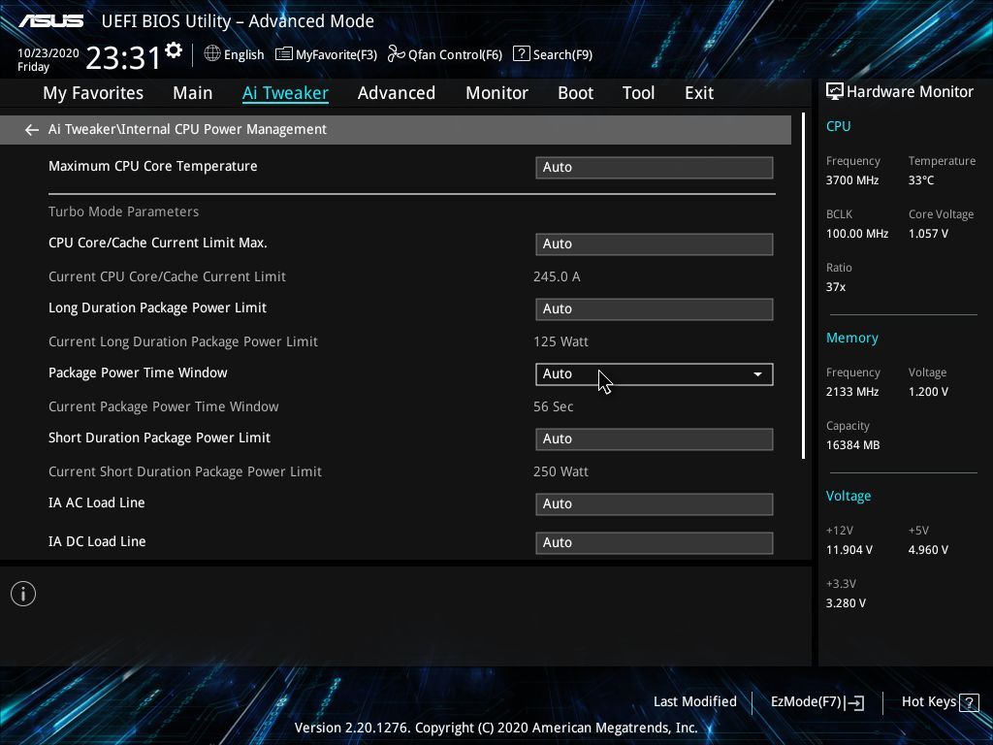Click the 56 Sec value
Image resolution: width=993 pixels, height=745 pixels.
click(x=553, y=406)
